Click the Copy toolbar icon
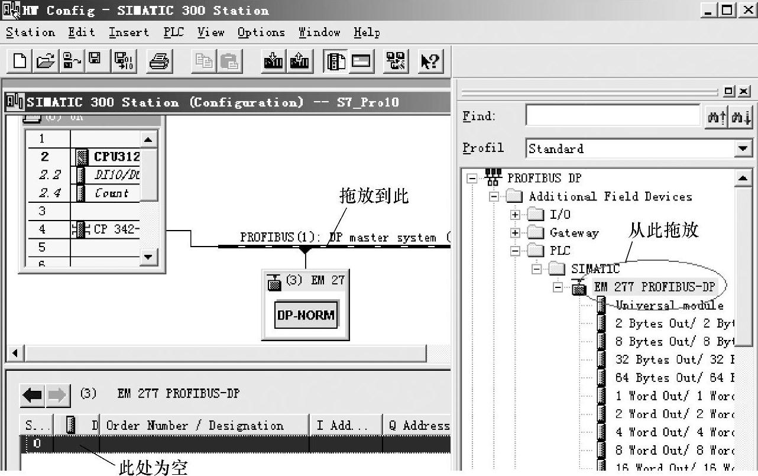 coord(205,61)
